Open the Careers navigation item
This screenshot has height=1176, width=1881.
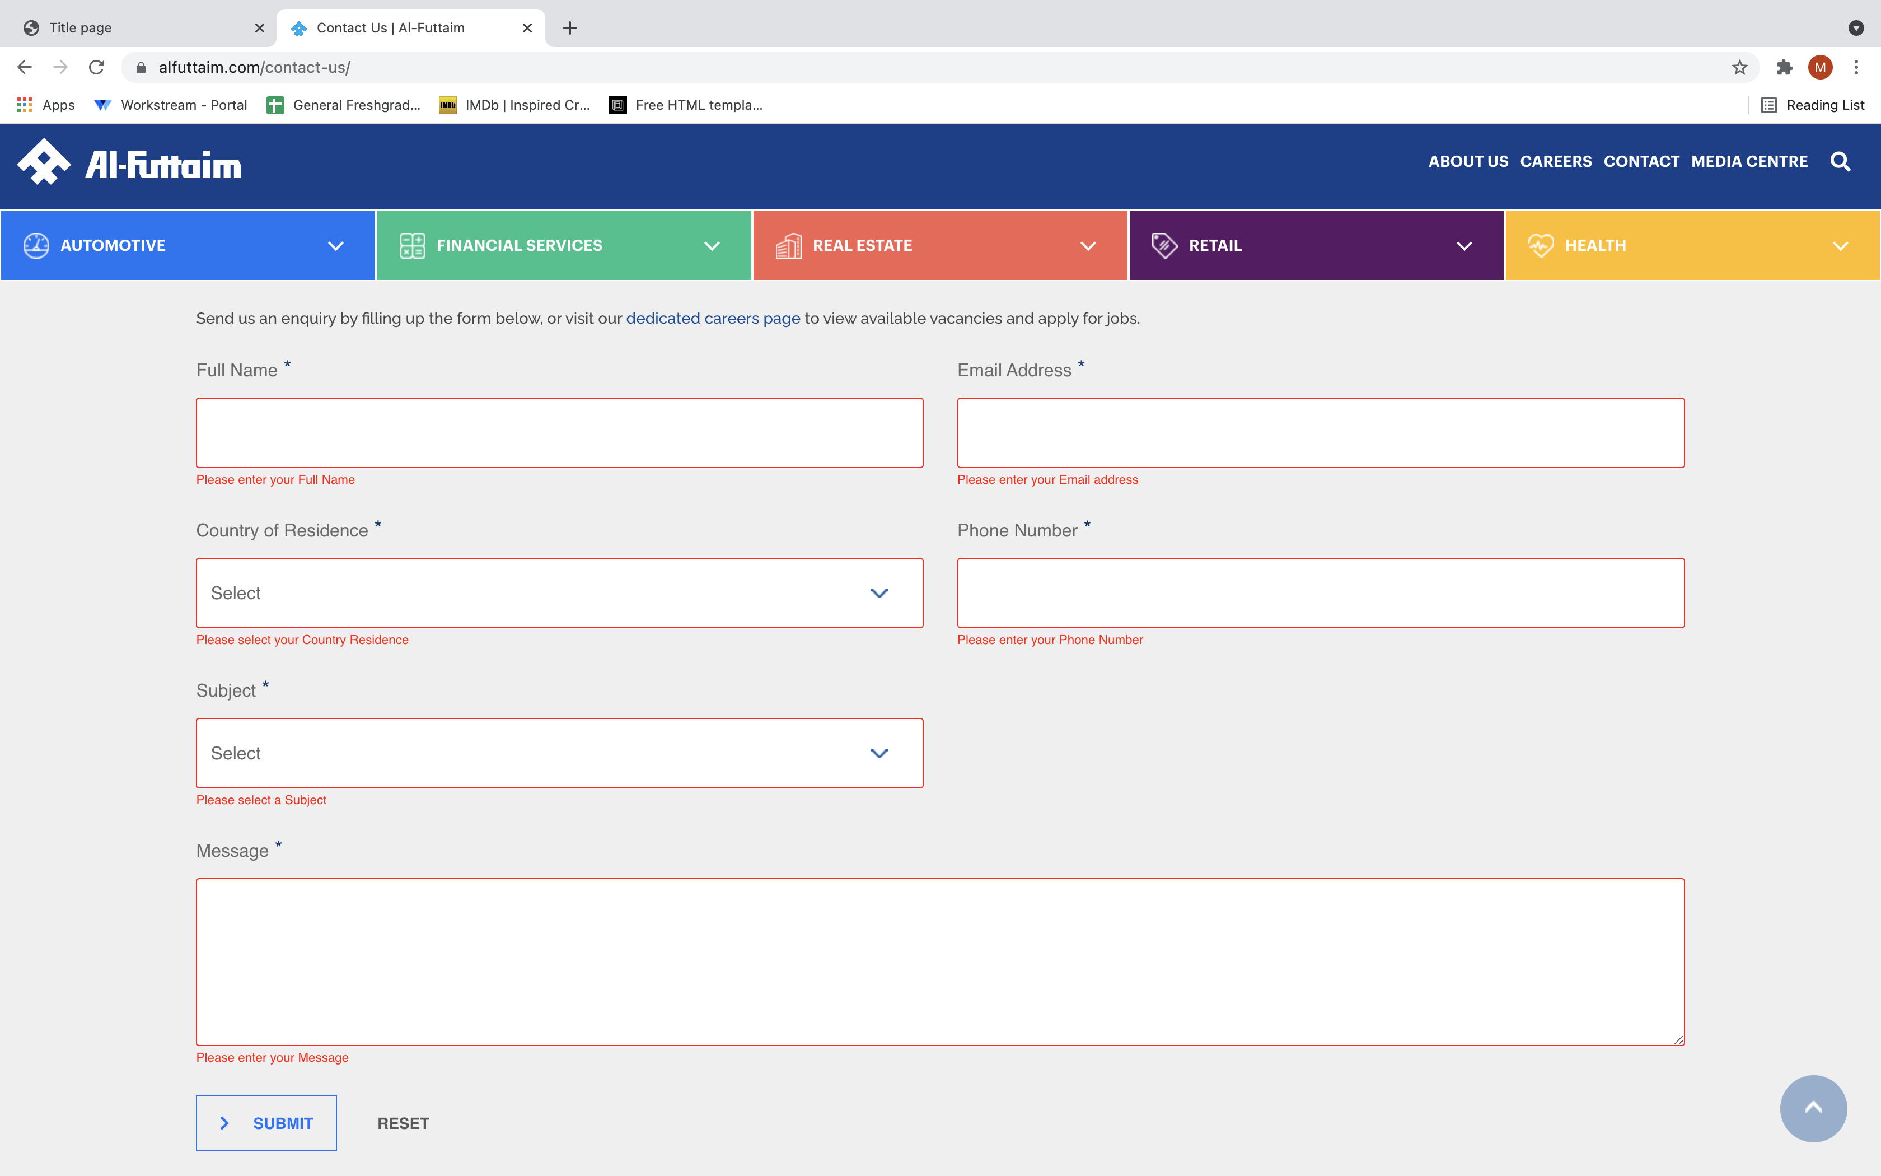[x=1555, y=162]
